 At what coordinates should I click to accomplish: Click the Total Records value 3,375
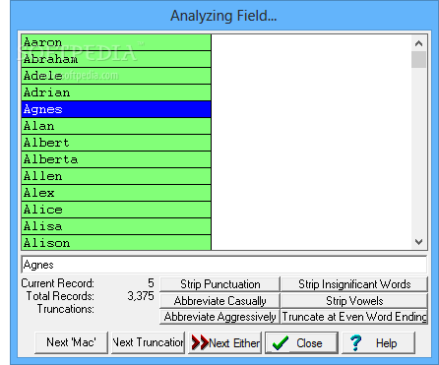[141, 296]
